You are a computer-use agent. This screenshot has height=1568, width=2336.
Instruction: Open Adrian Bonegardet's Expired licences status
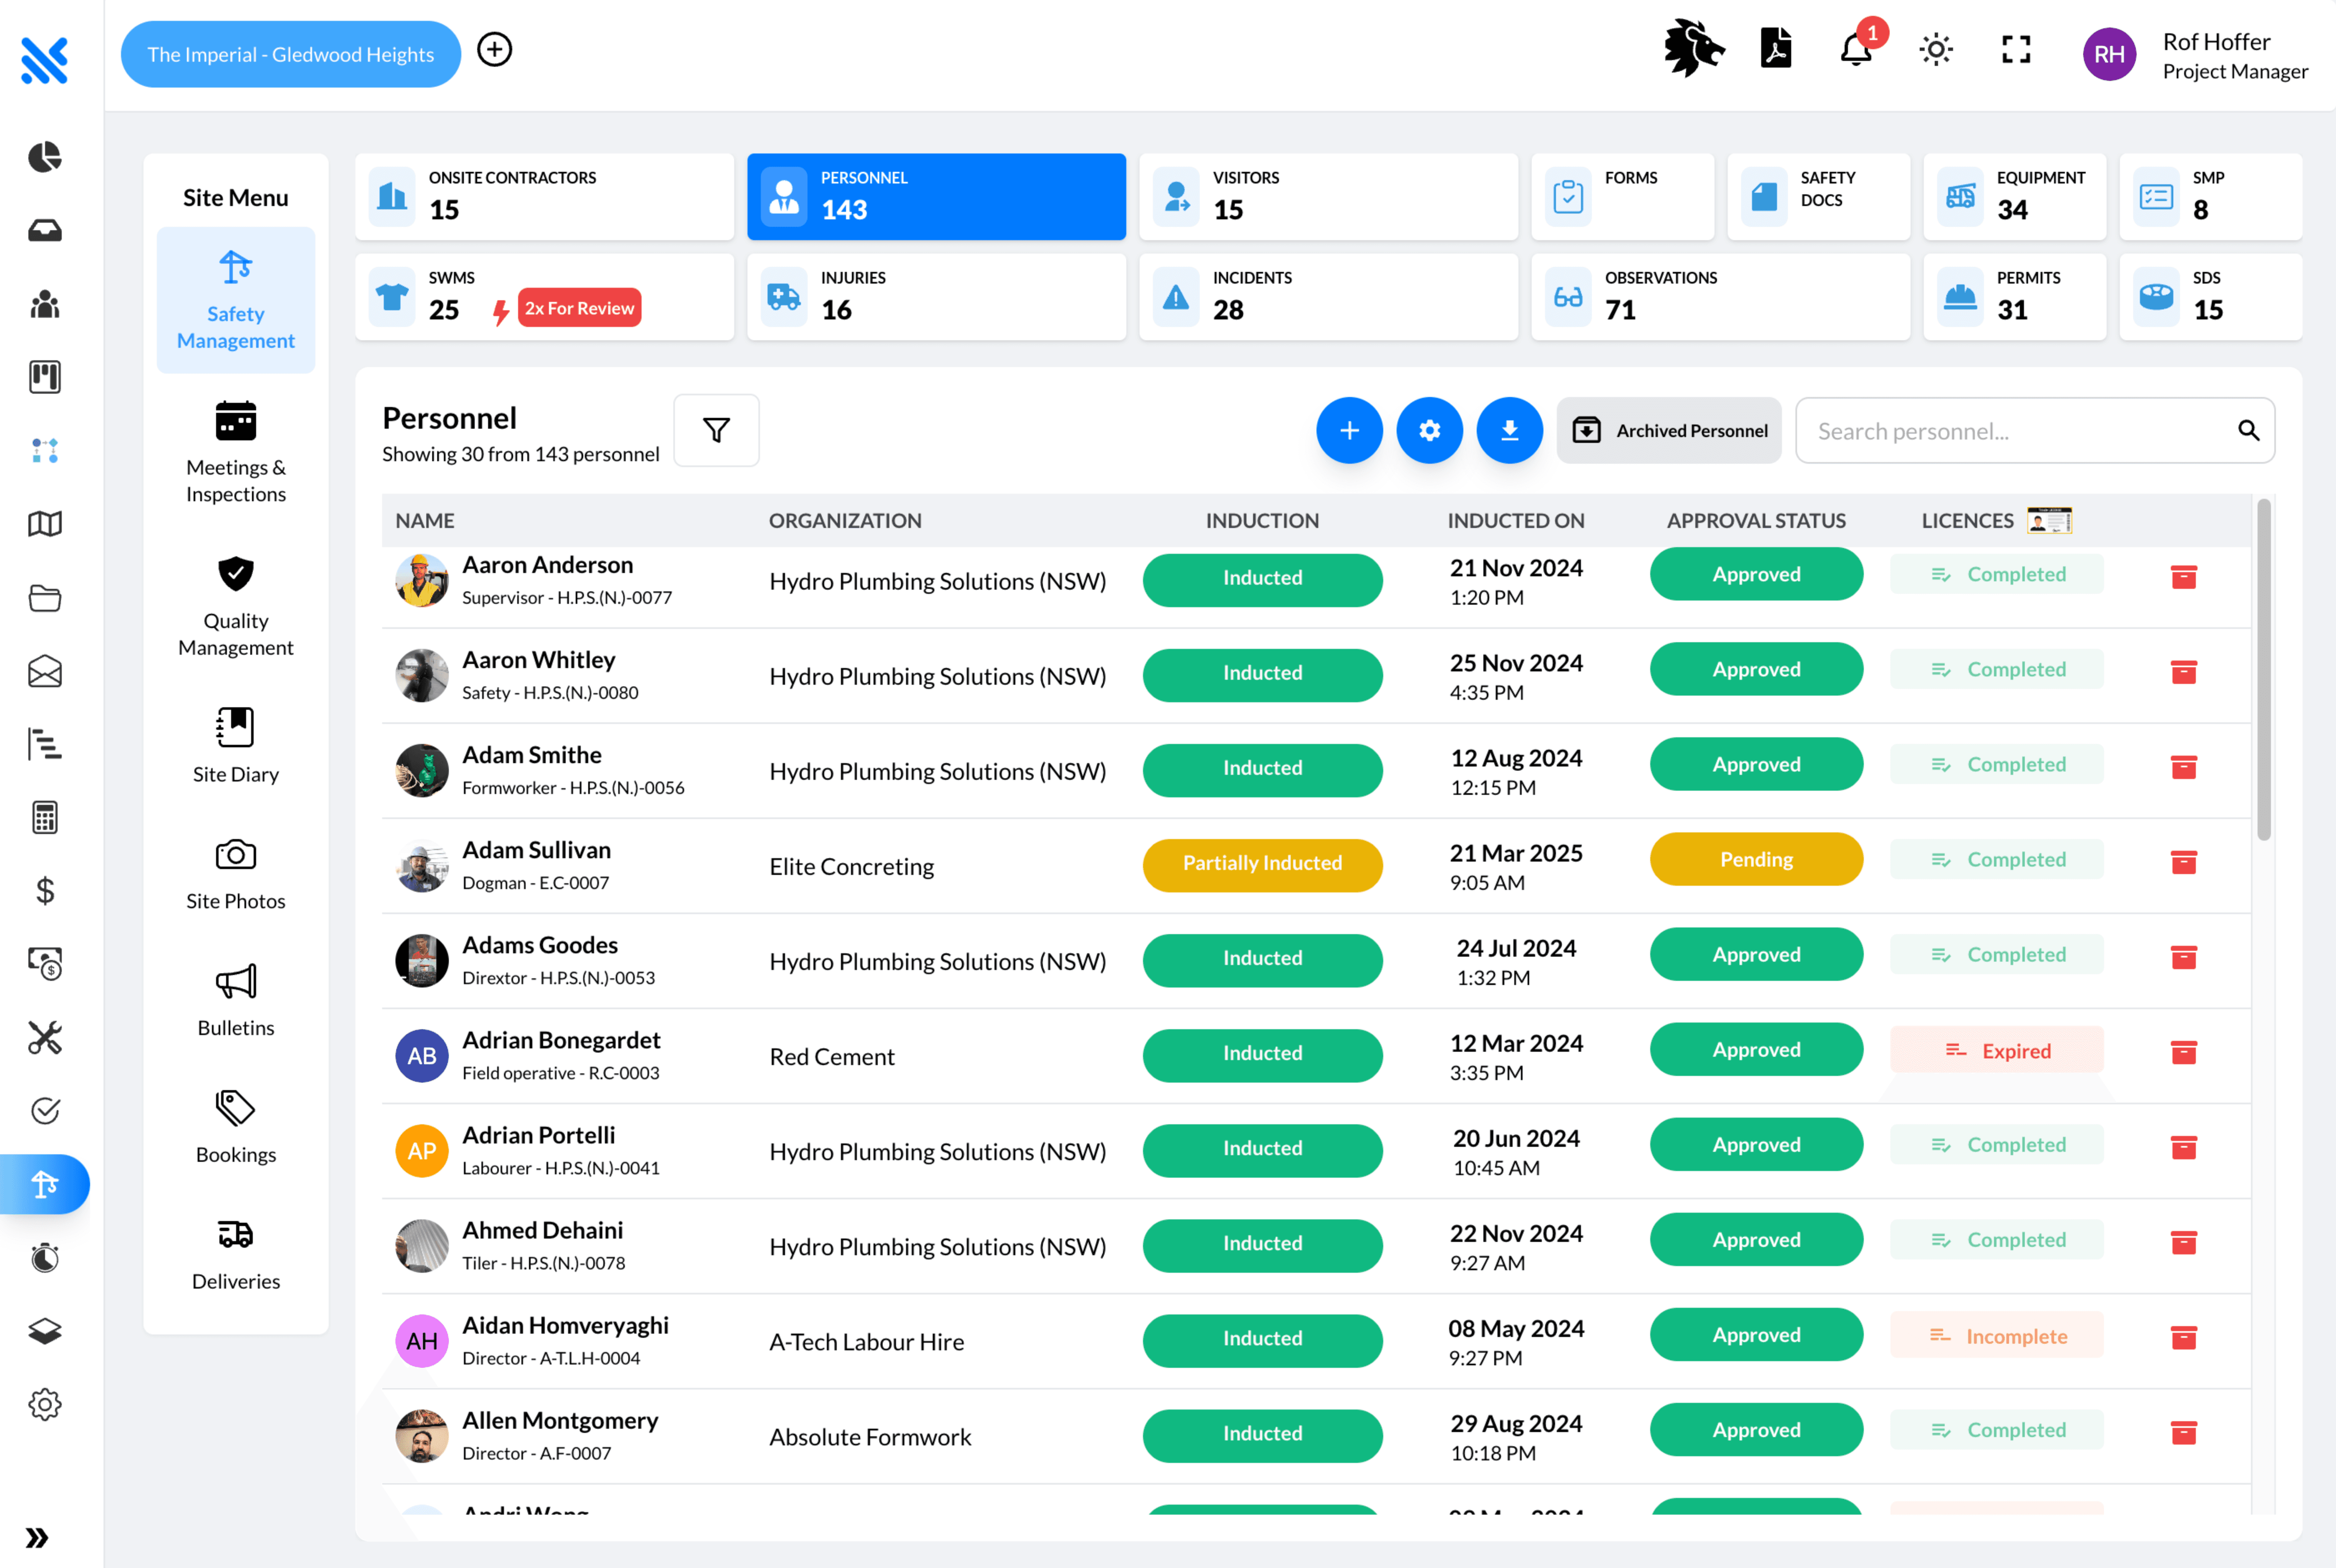(x=1996, y=1050)
